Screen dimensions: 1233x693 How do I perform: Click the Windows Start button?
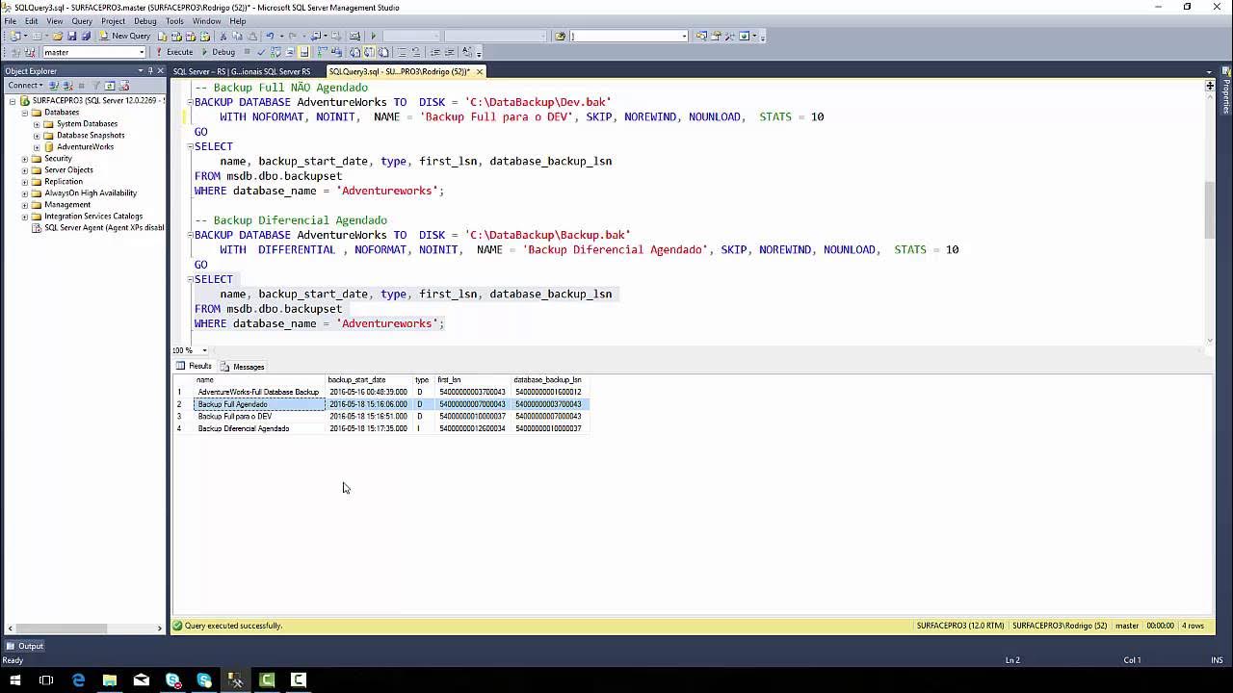pos(15,680)
